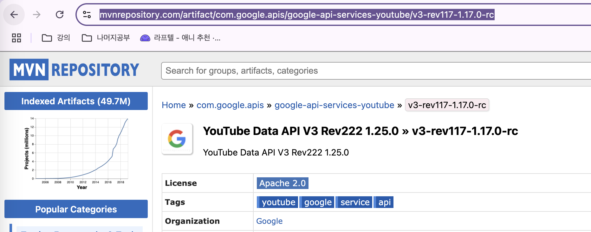This screenshot has height=232, width=591.
Task: Click the Popular Categories header
Action: click(76, 209)
